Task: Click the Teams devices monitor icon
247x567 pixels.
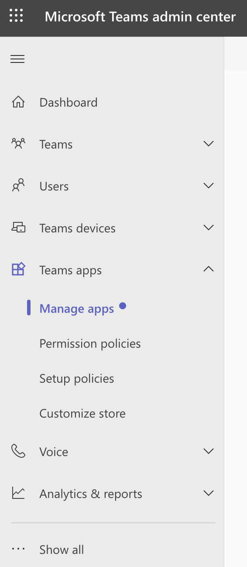Action: (18, 228)
